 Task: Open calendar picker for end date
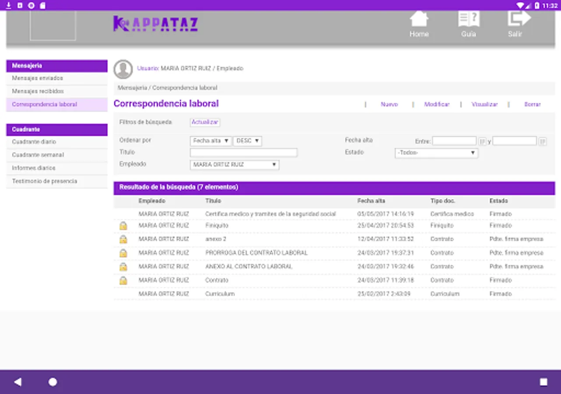tap(543, 141)
